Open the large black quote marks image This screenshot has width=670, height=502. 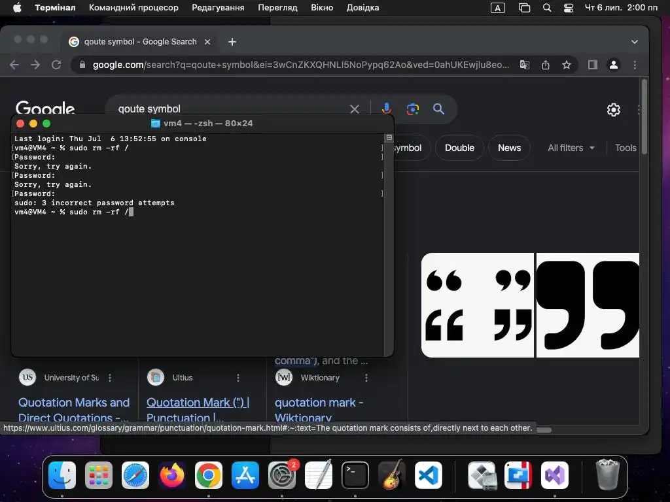point(588,305)
